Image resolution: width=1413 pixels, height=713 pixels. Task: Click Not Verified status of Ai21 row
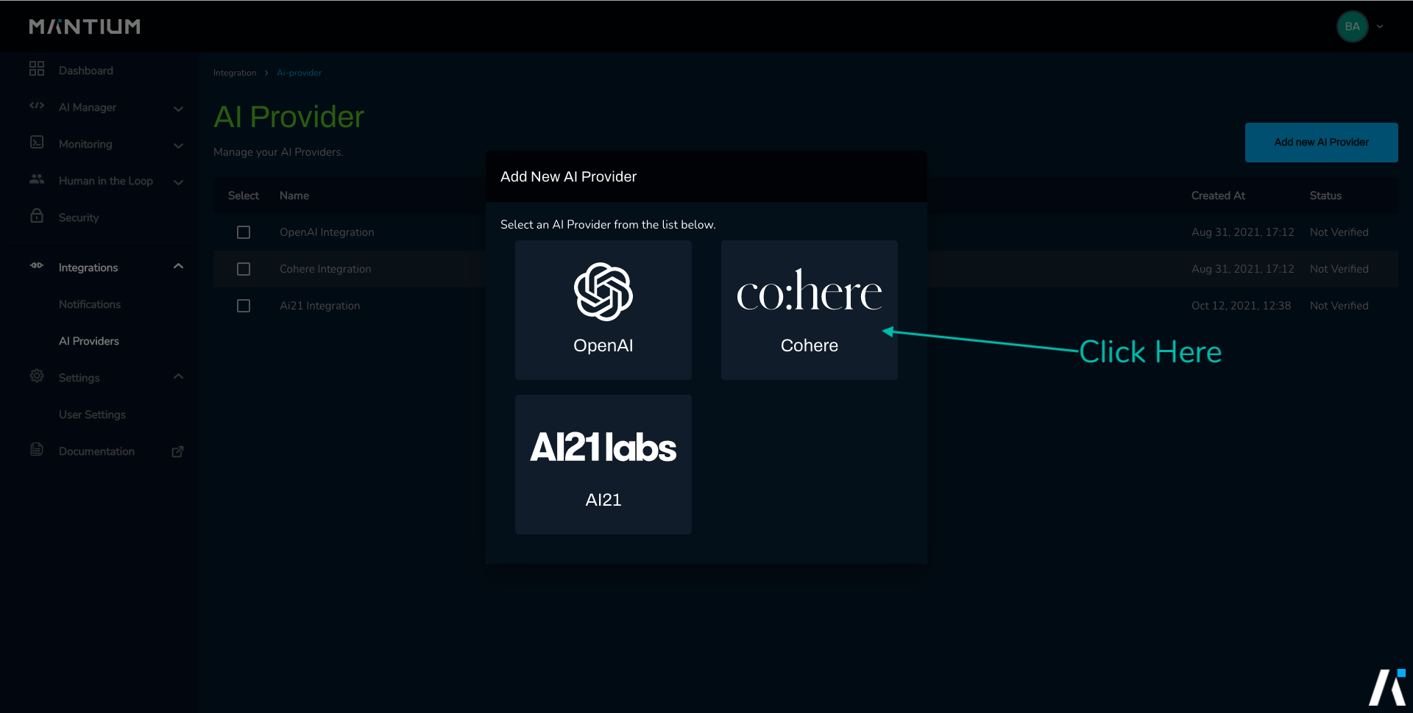point(1339,306)
